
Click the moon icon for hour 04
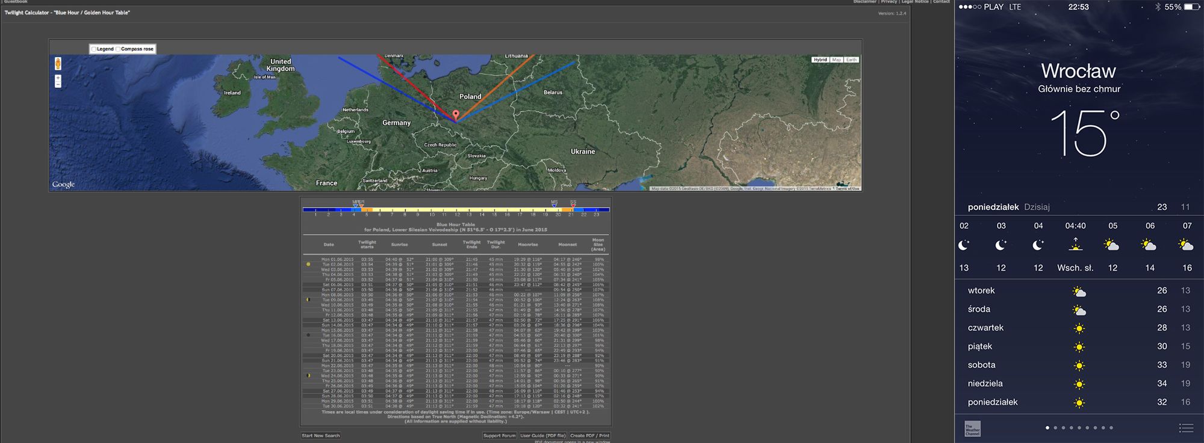tap(1038, 245)
